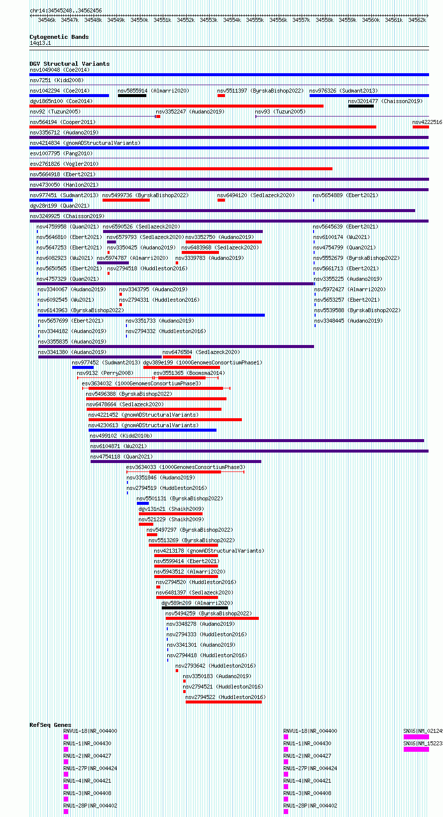
Task: Open nsv6478664 (Sedlazeck2020) label
Action: click(125, 404)
